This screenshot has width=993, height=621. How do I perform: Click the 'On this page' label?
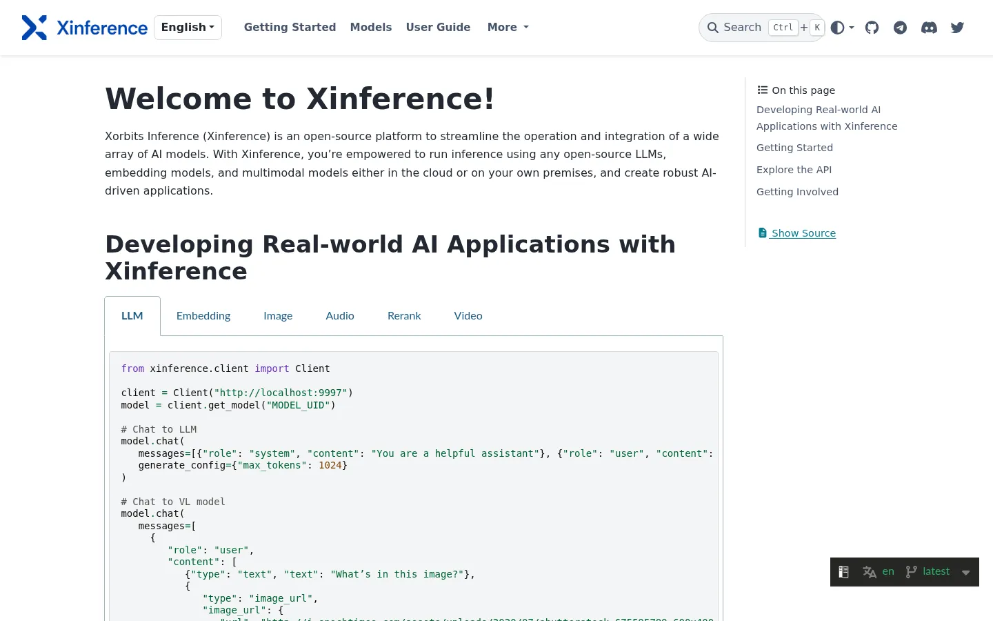pos(803,90)
